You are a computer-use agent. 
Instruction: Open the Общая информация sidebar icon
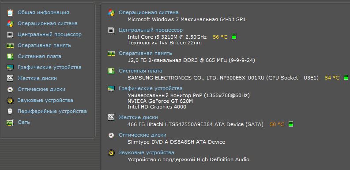pyautogui.click(x=10, y=13)
